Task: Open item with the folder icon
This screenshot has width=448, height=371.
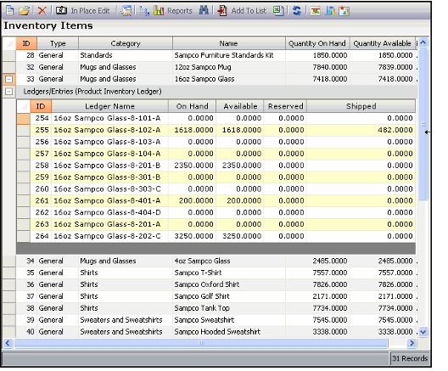Action: coord(25,11)
